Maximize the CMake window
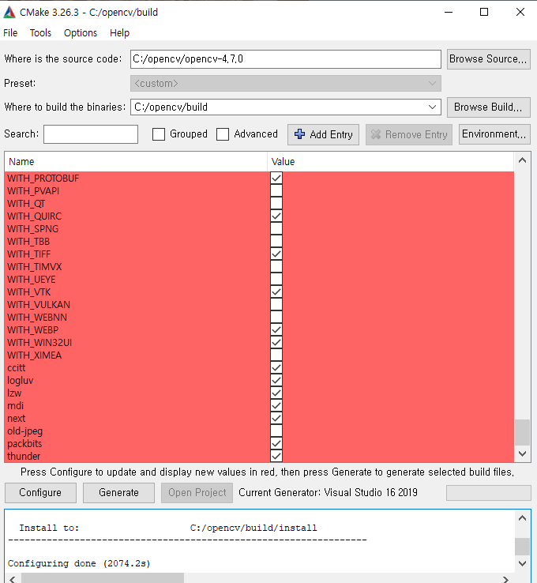This screenshot has width=537, height=583. pos(484,13)
